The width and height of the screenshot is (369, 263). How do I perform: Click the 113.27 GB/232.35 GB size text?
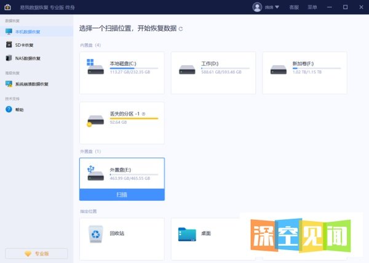coord(130,72)
